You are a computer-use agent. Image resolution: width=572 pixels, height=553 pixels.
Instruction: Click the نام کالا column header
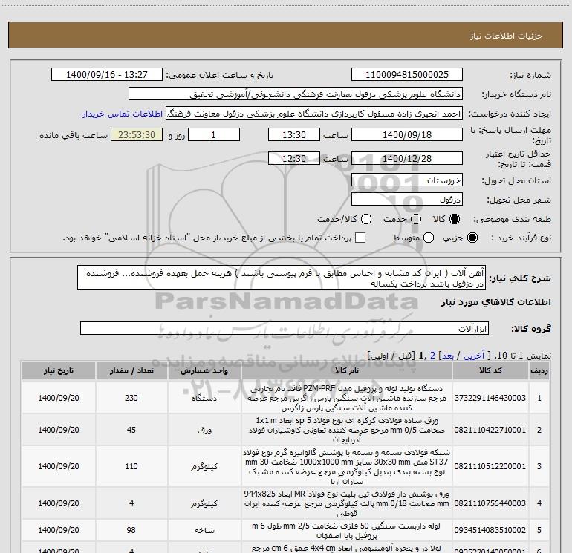point(347,370)
